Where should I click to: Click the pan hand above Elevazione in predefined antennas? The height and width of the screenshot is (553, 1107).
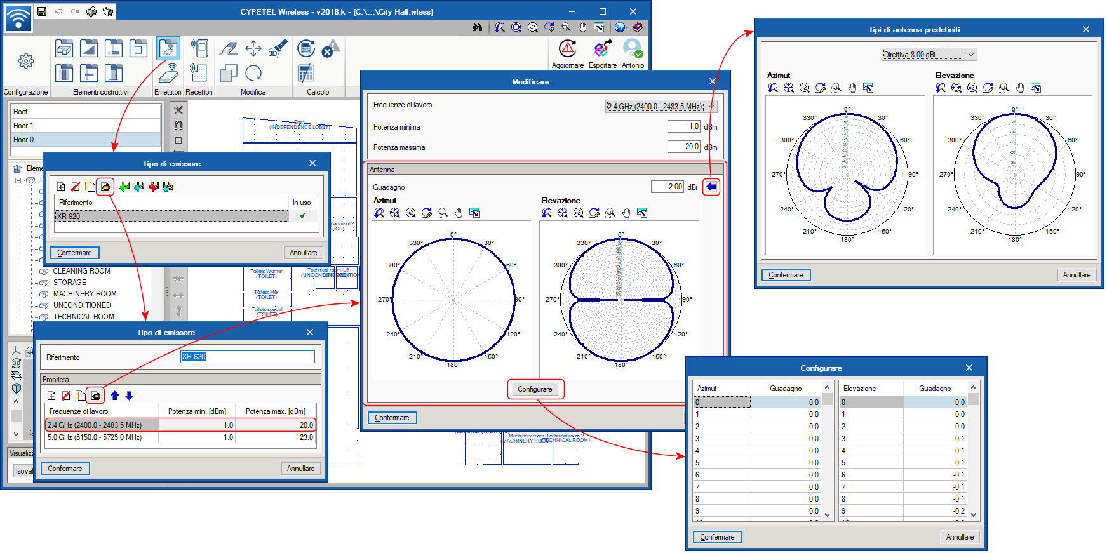coord(1020,88)
